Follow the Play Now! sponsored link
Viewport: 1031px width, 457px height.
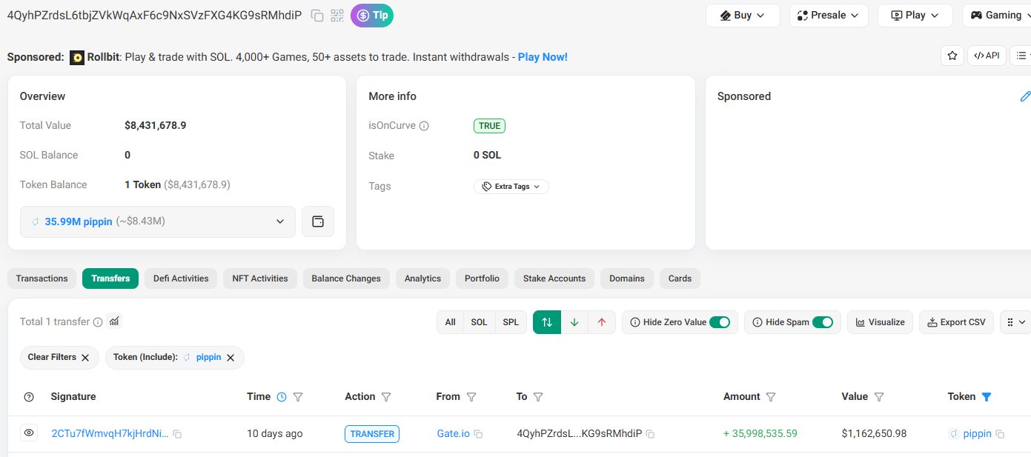click(x=543, y=57)
